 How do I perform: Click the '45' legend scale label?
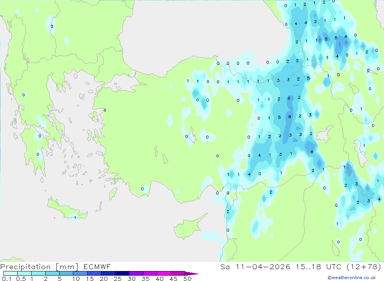(174, 279)
